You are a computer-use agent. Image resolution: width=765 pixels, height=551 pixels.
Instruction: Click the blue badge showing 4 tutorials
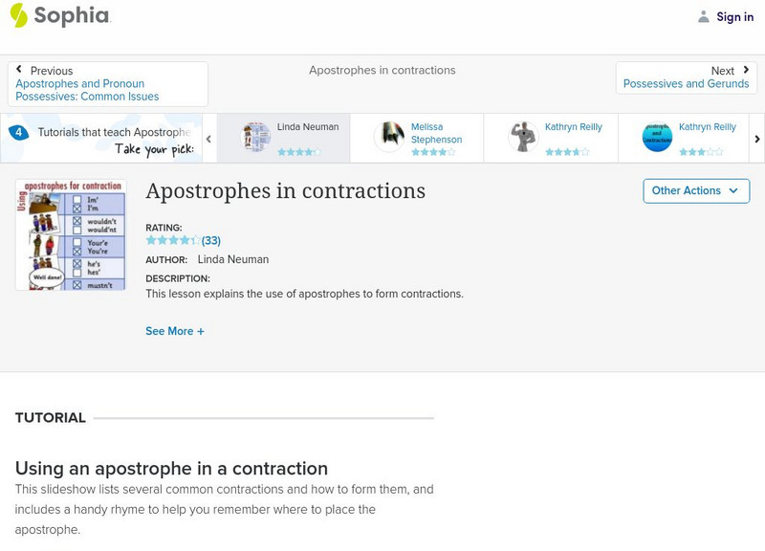point(18,133)
